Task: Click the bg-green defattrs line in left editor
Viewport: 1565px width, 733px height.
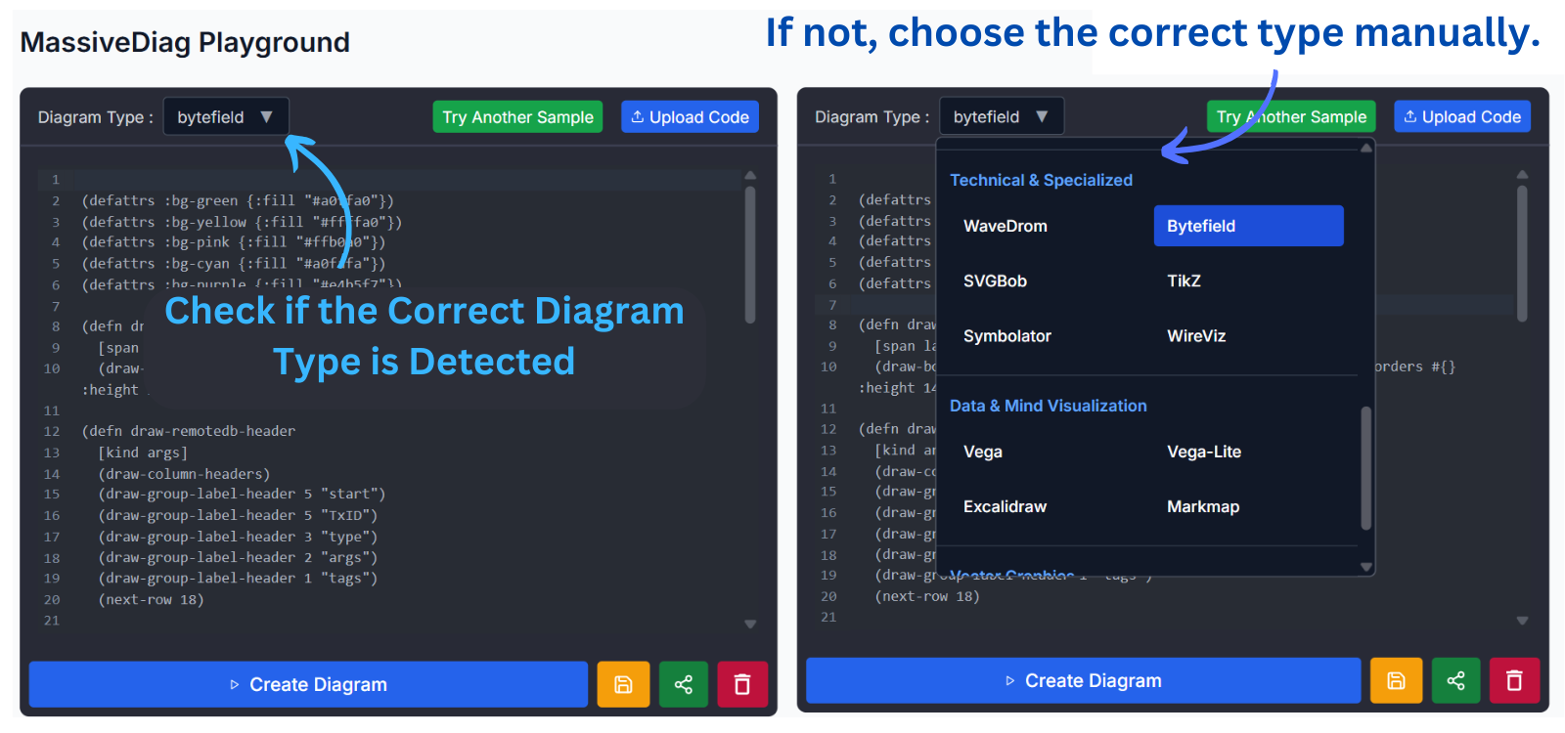Action: click(x=238, y=200)
